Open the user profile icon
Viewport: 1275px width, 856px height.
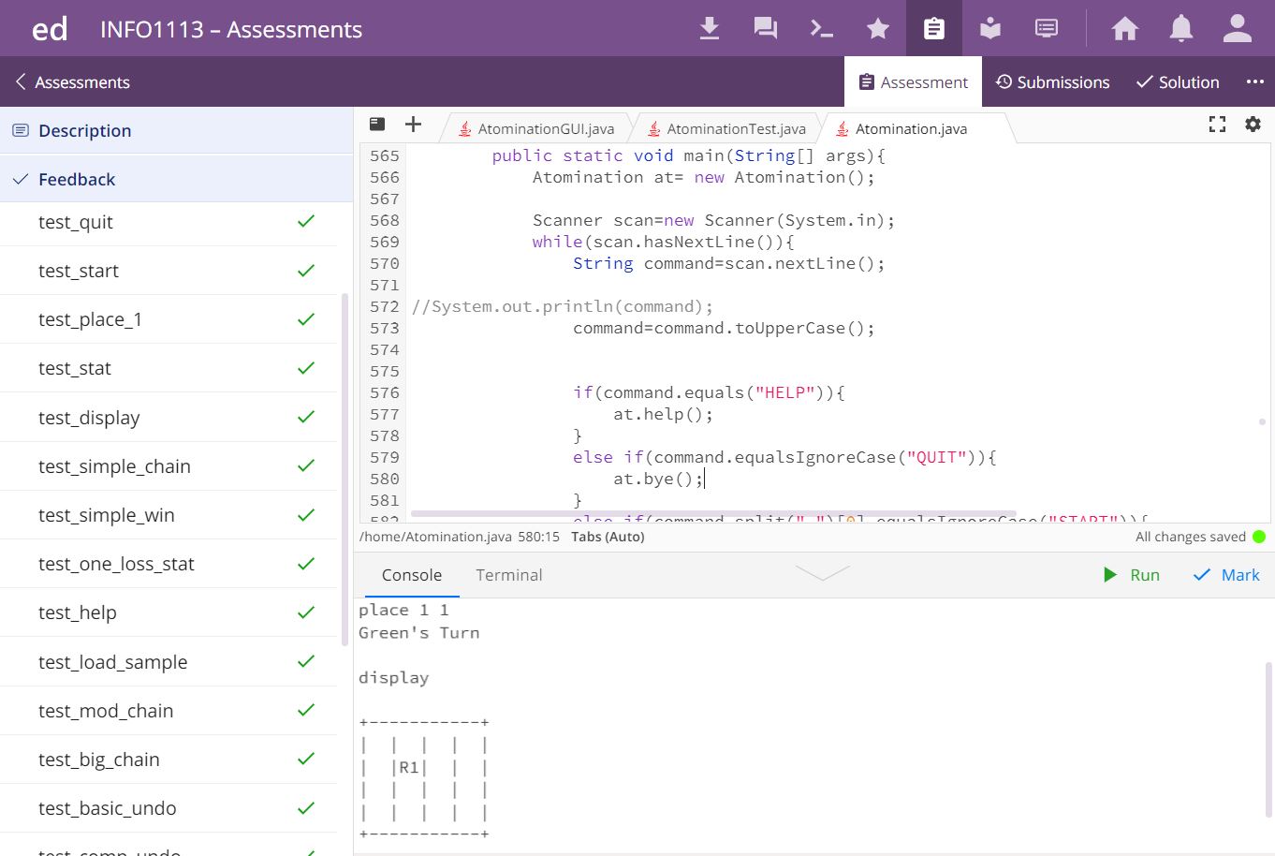(1238, 29)
